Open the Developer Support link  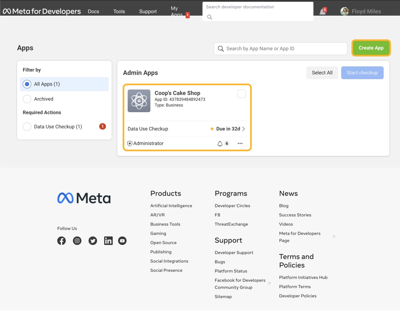click(x=234, y=252)
